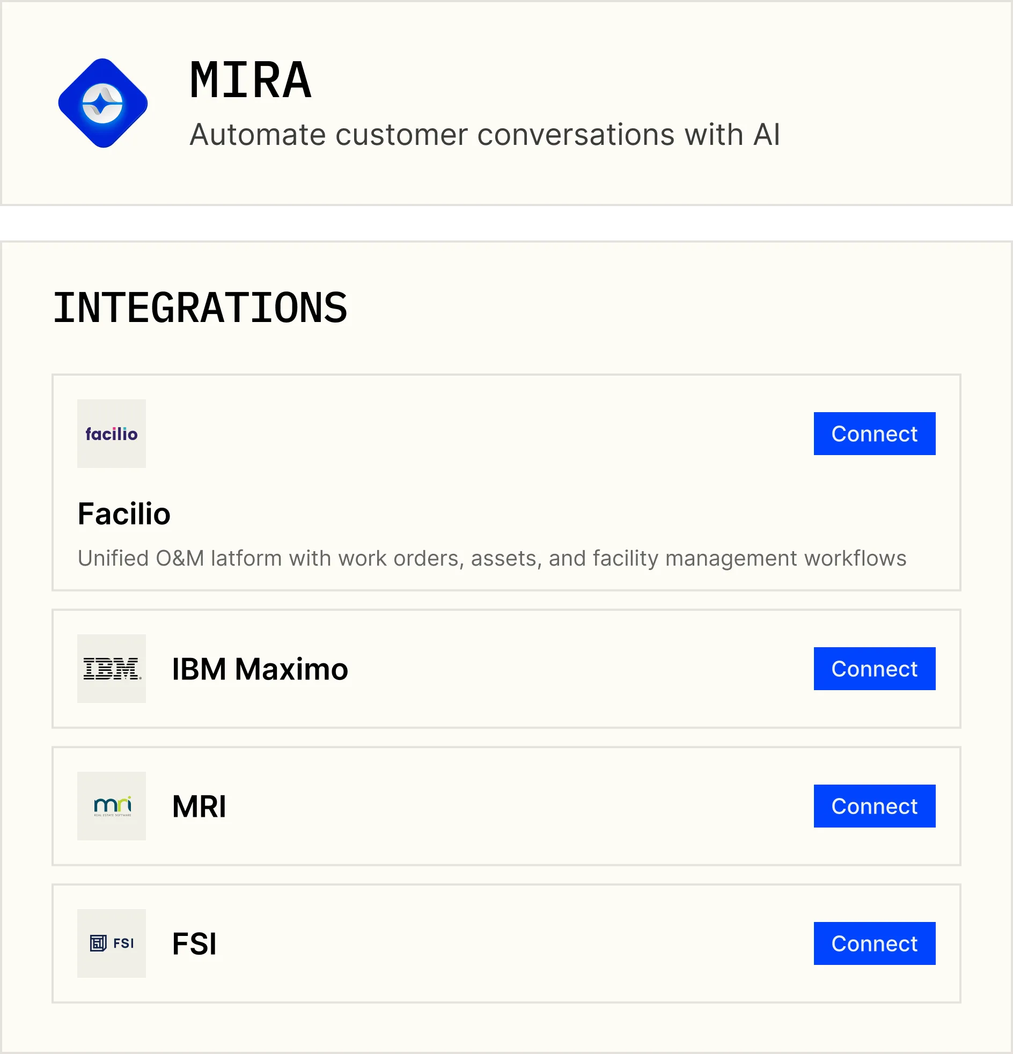Image resolution: width=1013 pixels, height=1054 pixels.
Task: Connect IBM Maximo
Action: pos(874,669)
